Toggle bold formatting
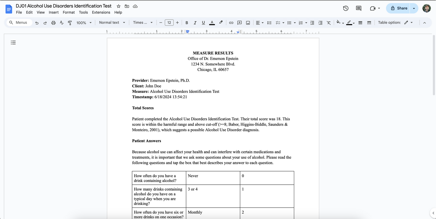 pos(187,23)
